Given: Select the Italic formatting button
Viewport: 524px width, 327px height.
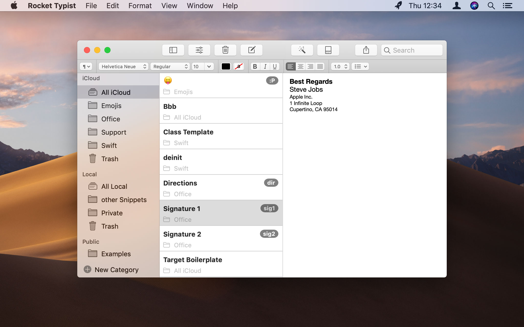Looking at the screenshot, I should pos(265,66).
